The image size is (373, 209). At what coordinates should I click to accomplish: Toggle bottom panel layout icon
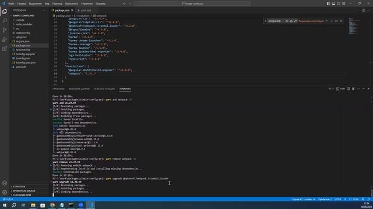click(x=333, y=3)
